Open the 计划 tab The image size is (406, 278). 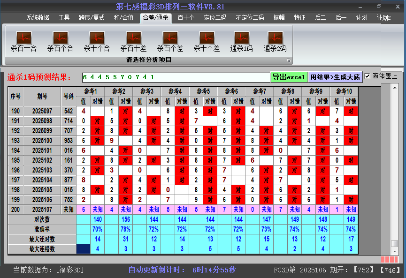tap(361, 18)
